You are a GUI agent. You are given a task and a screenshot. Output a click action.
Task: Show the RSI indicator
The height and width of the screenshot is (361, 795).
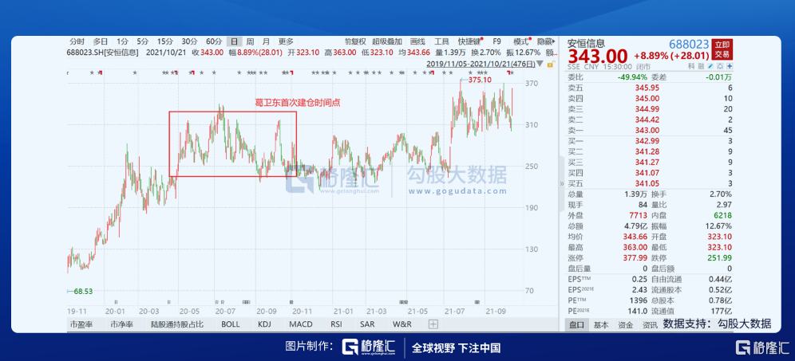coord(337,324)
